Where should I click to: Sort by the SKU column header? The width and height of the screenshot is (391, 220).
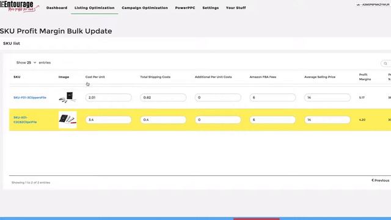17,77
